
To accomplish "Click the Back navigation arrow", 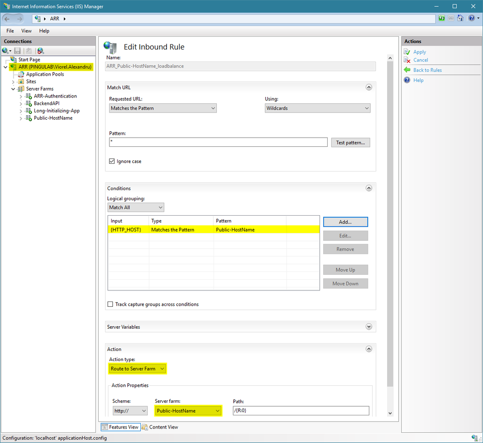I will (7, 19).
